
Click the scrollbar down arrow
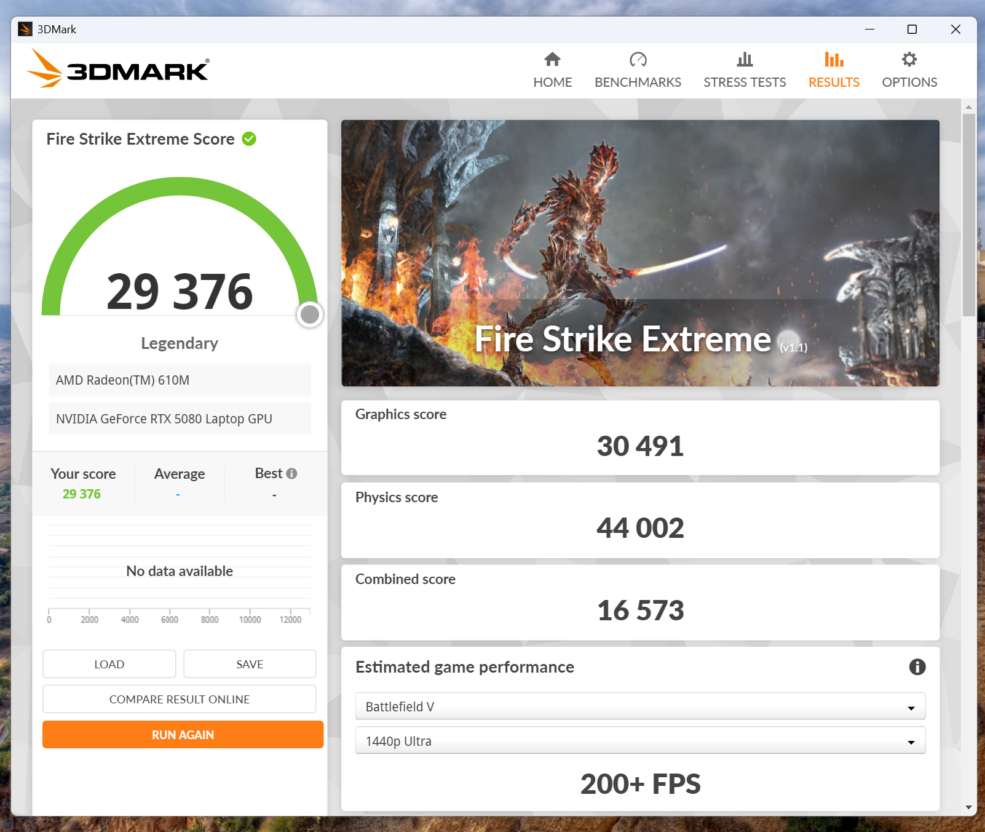[x=969, y=807]
